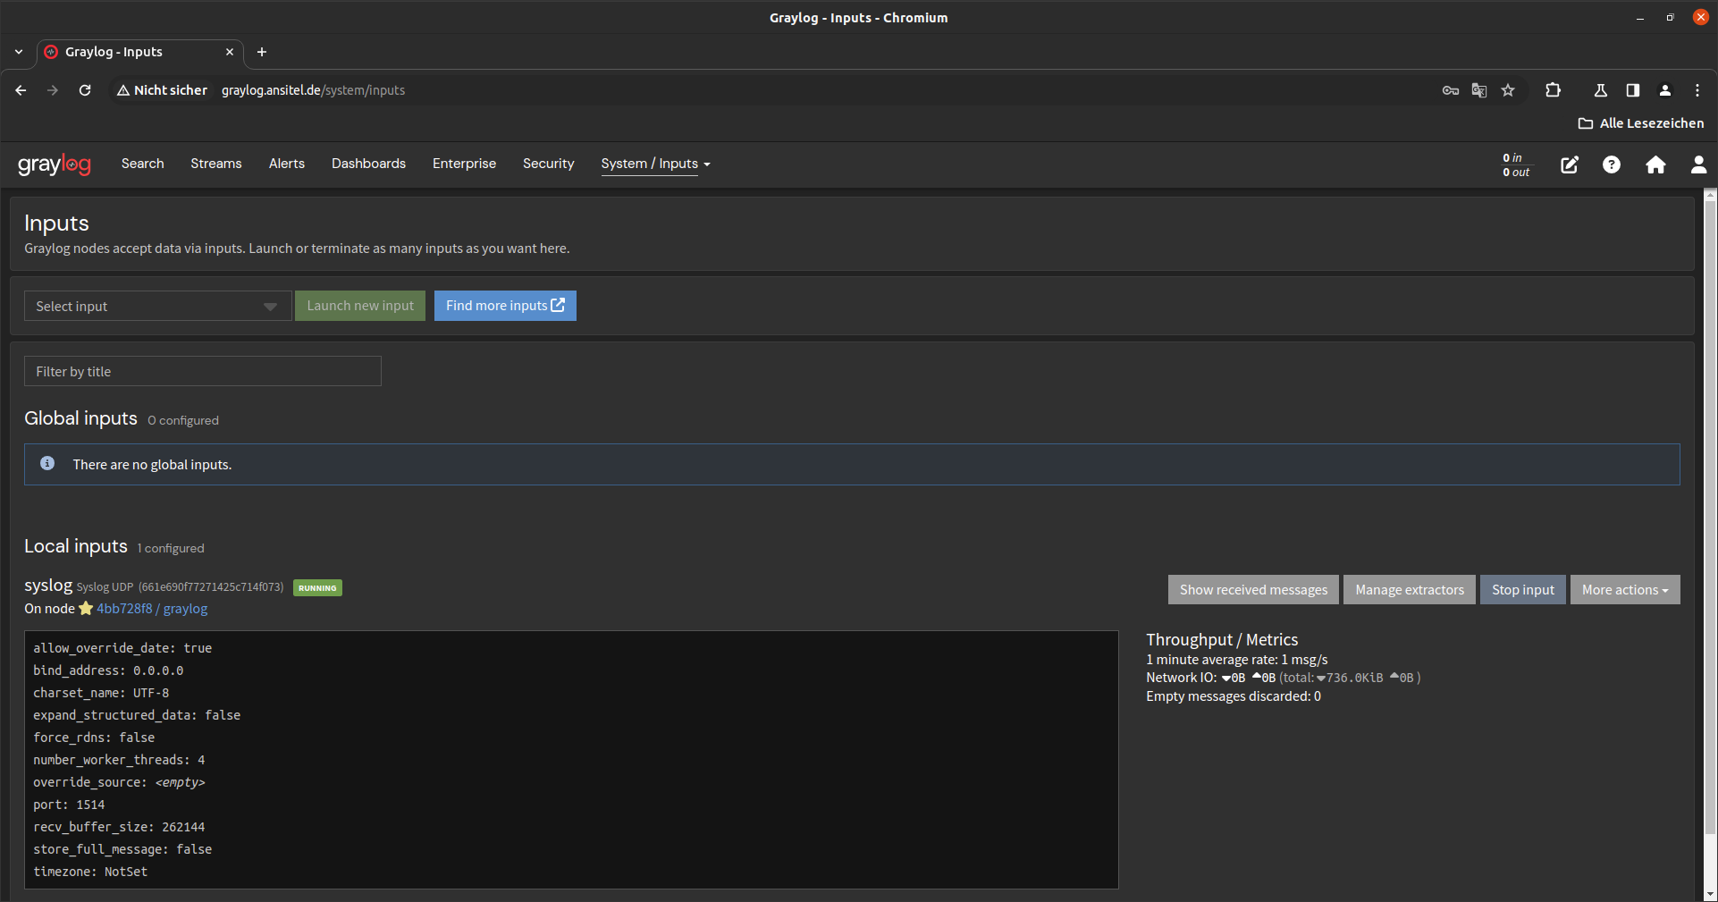Open the More actions dropdown

point(1624,589)
